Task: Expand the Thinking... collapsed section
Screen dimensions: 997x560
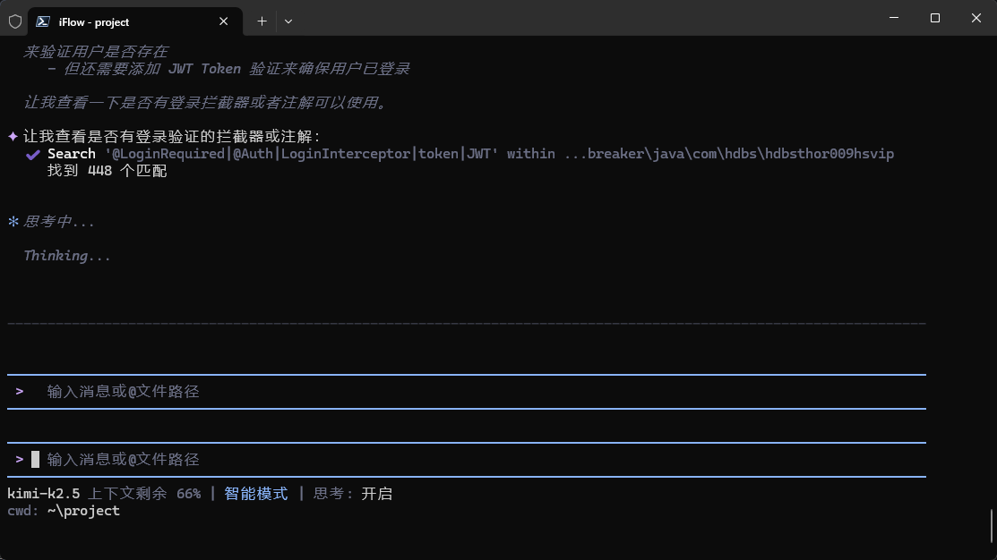Action: point(67,256)
